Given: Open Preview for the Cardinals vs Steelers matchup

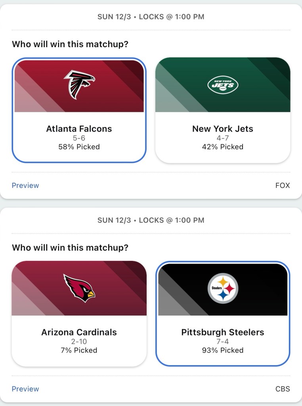Looking at the screenshot, I should click(25, 389).
